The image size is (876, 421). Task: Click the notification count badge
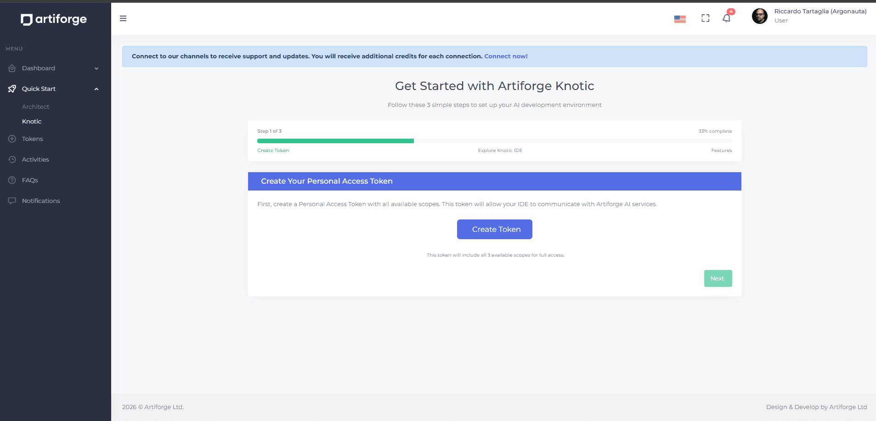(731, 11)
